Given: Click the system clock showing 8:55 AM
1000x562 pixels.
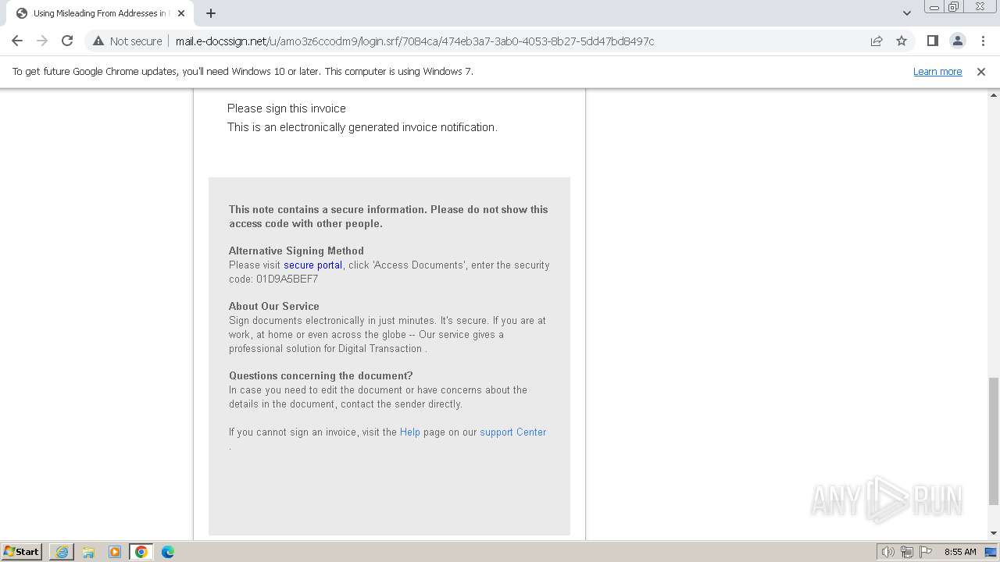Looking at the screenshot, I should pyautogui.click(x=960, y=552).
